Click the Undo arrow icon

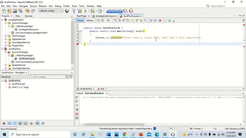[x=27, y=11]
